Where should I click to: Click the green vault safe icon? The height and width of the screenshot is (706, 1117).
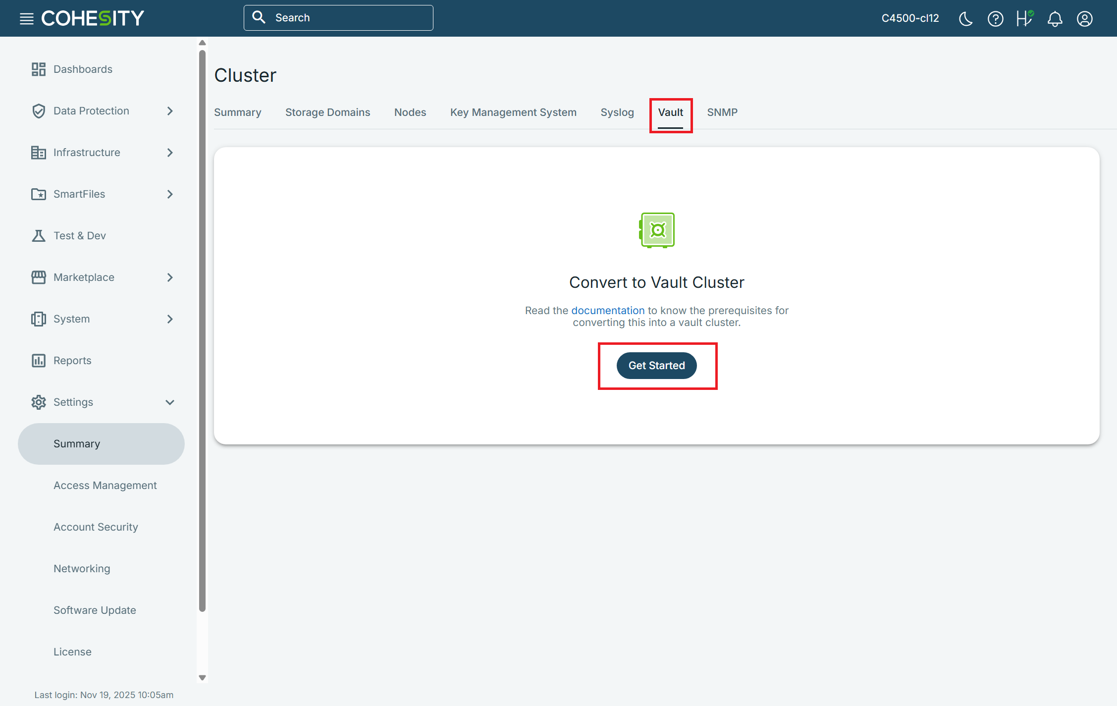point(657,230)
